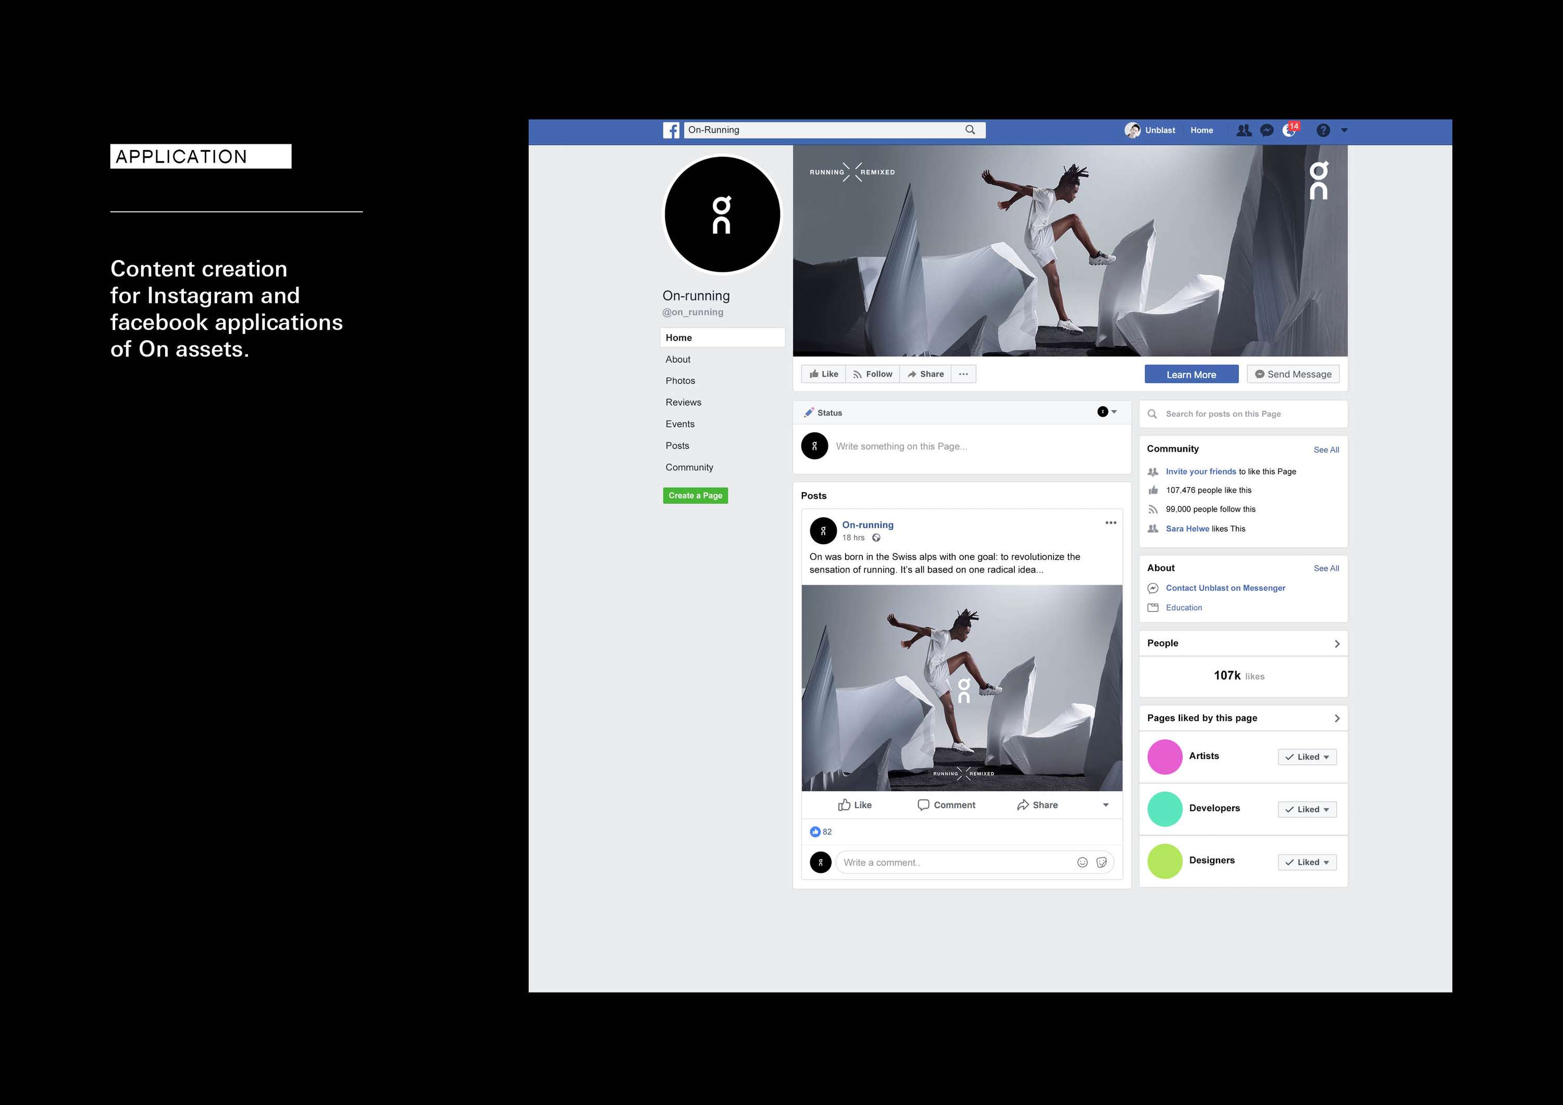Click See All in About panel
Image resolution: width=1563 pixels, height=1105 pixels.
[x=1326, y=568]
